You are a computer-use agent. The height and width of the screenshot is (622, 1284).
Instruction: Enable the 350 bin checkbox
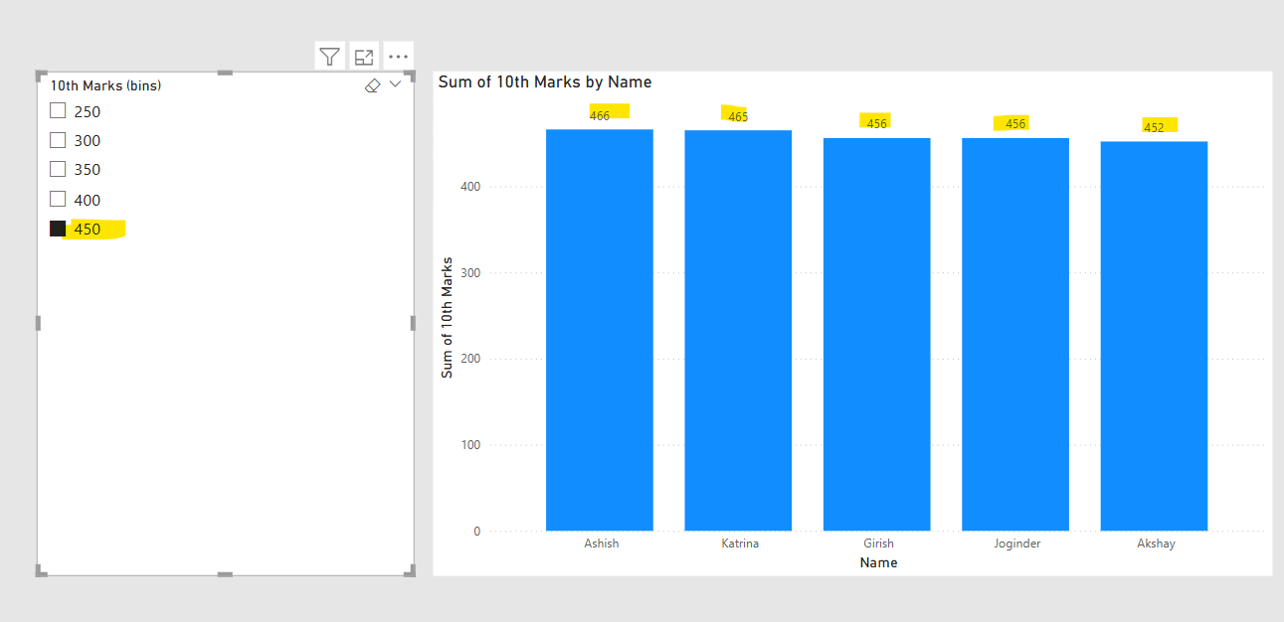[58, 169]
